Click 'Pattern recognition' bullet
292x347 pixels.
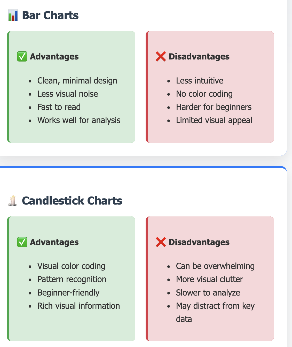coord(72,279)
